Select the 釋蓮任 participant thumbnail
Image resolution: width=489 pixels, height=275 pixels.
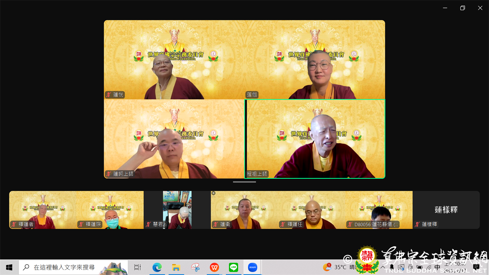pos(312,210)
